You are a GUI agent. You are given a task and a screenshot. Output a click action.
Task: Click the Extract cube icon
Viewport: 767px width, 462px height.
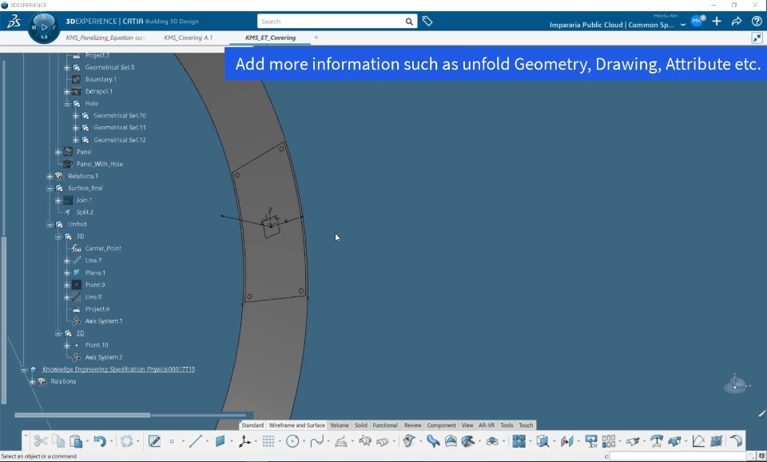(542, 441)
